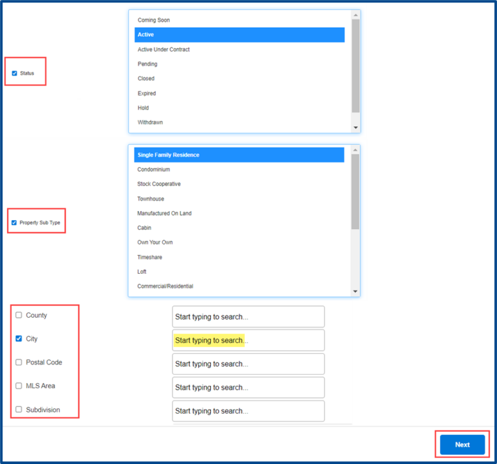
Task: Click the City search input field
Action: coord(248,340)
